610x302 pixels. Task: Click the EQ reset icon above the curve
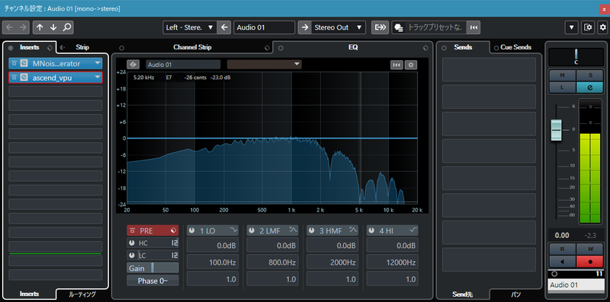tap(396, 65)
